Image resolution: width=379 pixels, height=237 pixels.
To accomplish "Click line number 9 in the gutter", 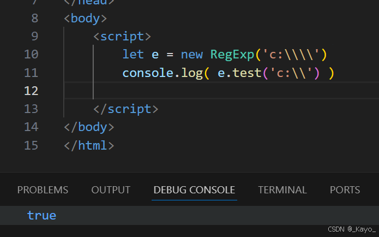I will click(35, 36).
